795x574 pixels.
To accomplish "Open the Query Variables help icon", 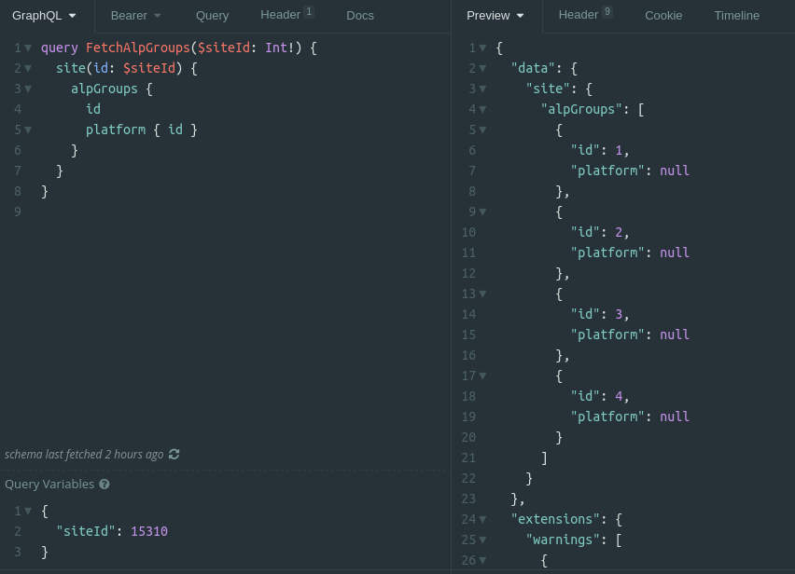I will 105,485.
